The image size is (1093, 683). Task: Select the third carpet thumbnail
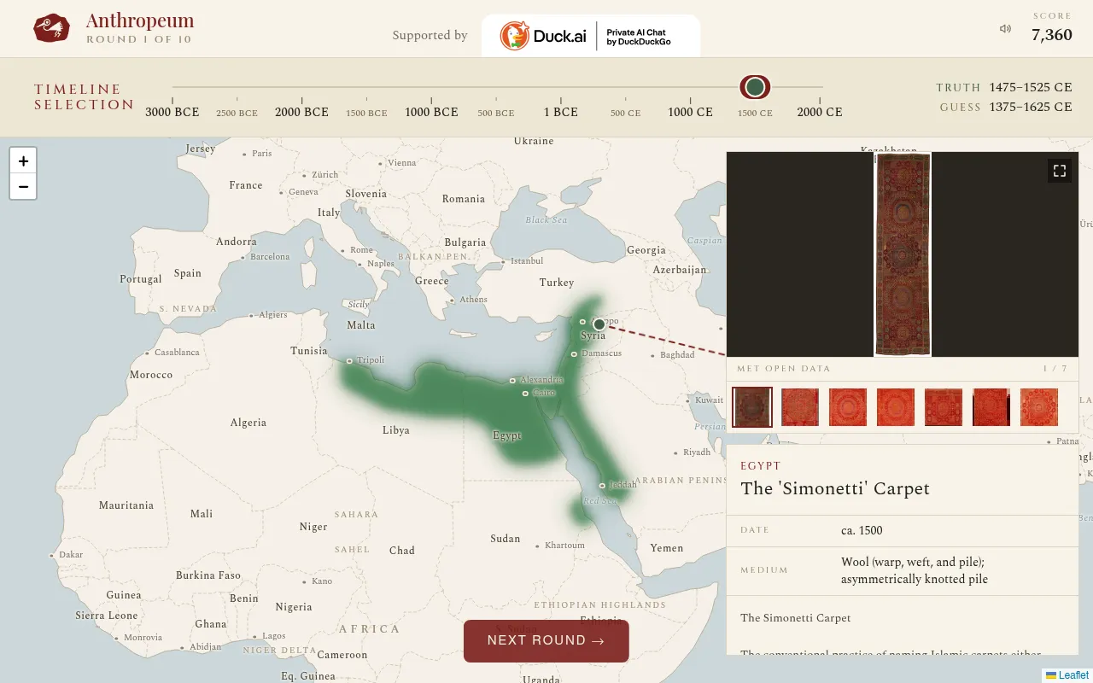(x=848, y=407)
